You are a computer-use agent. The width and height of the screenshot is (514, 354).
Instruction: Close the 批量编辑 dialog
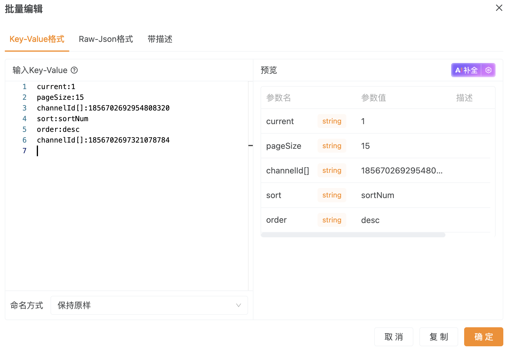[499, 8]
